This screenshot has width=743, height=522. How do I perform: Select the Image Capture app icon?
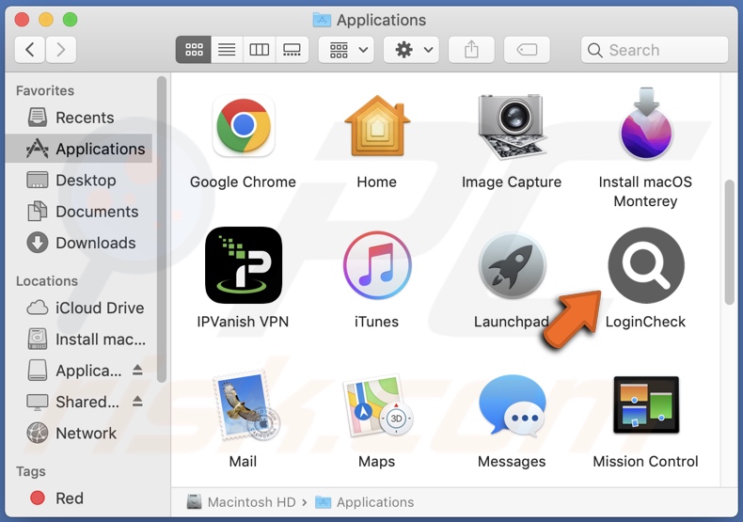[x=511, y=126]
